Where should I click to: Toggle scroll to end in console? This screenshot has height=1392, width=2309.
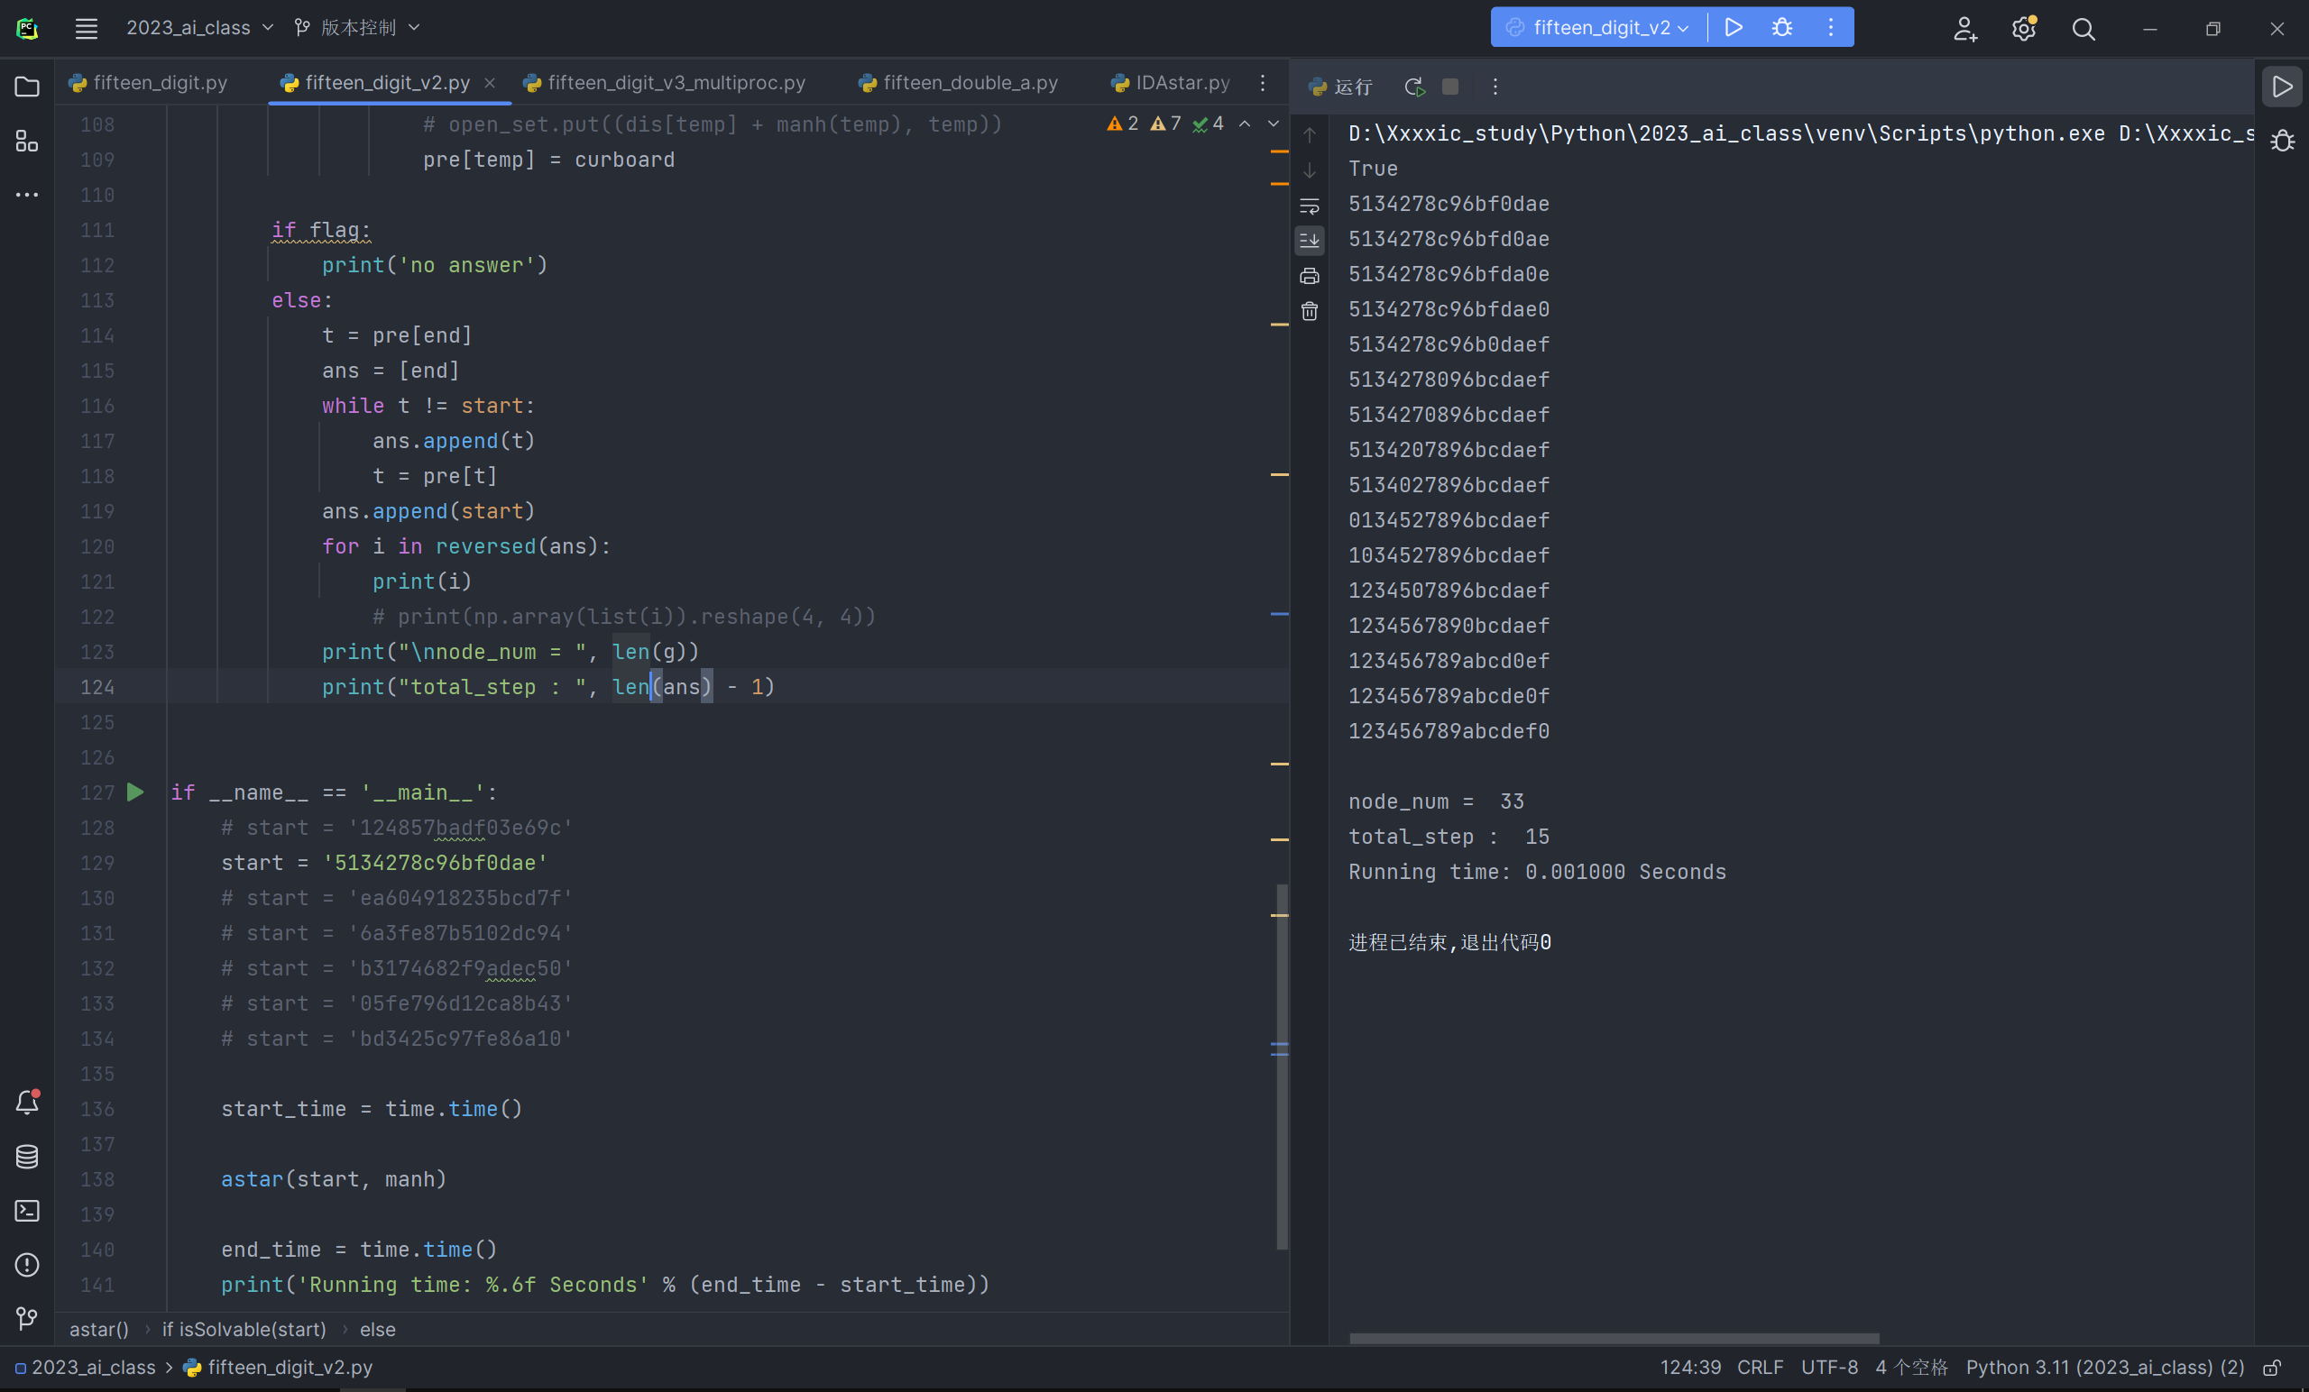[x=1309, y=241]
